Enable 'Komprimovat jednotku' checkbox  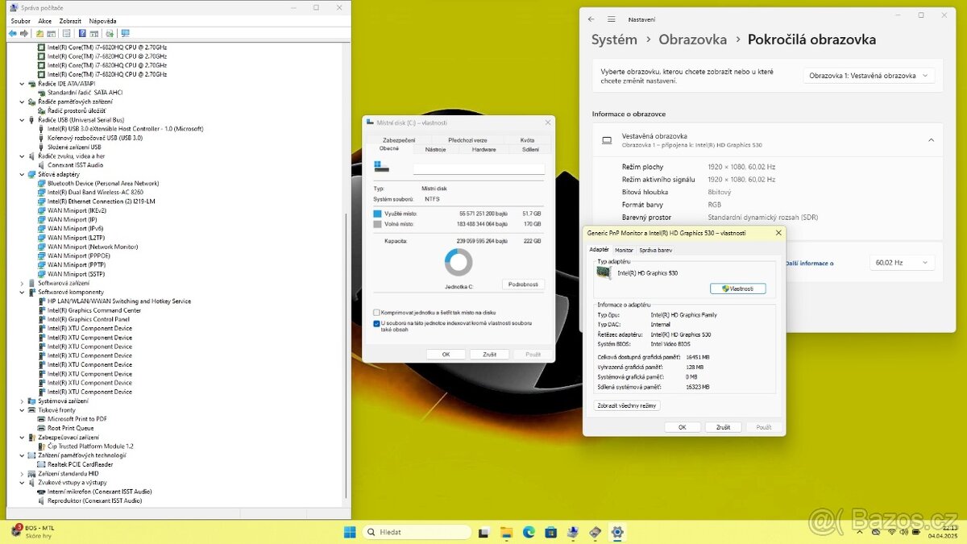point(376,312)
